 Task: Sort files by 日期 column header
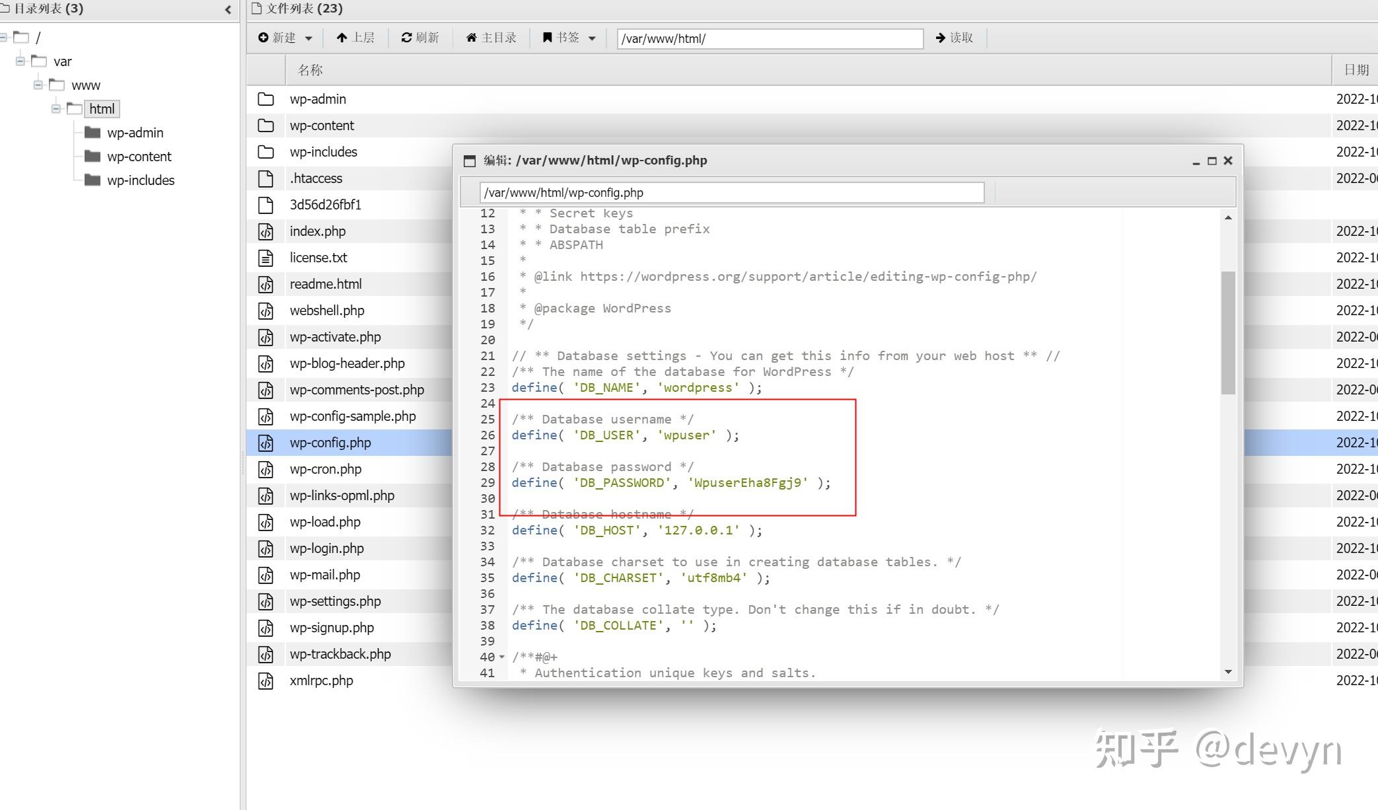pyautogui.click(x=1356, y=70)
